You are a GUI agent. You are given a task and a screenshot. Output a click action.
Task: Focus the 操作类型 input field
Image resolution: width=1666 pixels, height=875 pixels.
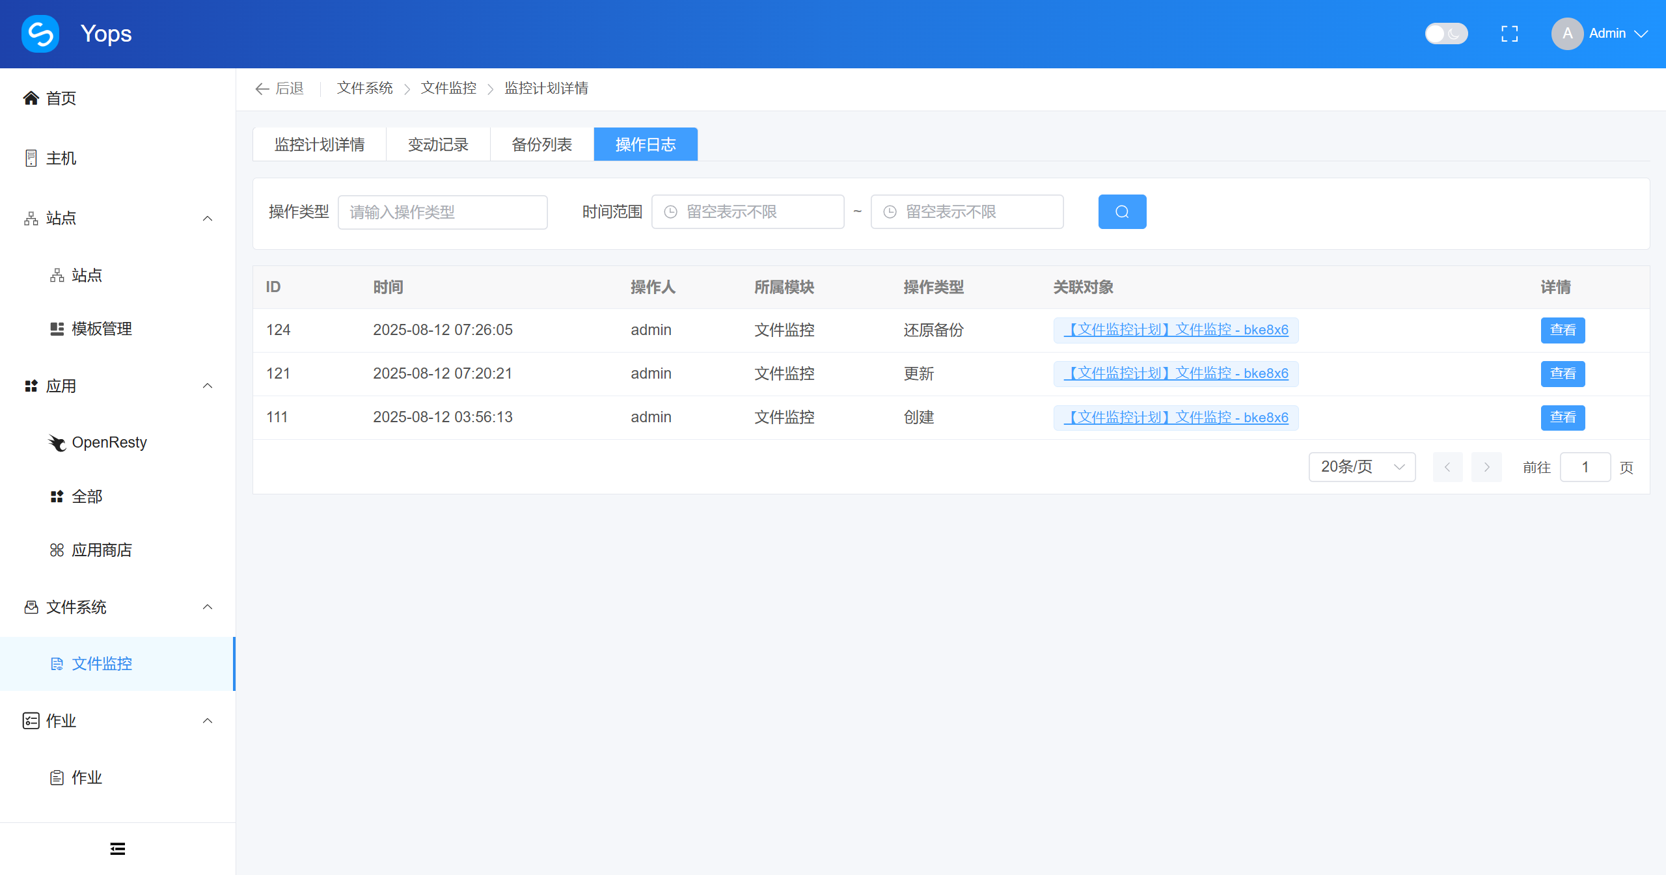tap(443, 212)
